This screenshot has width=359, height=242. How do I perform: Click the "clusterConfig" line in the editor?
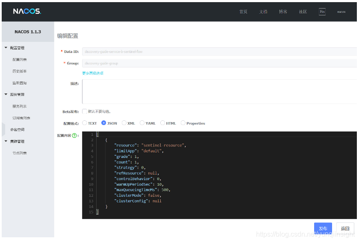tap(138, 201)
